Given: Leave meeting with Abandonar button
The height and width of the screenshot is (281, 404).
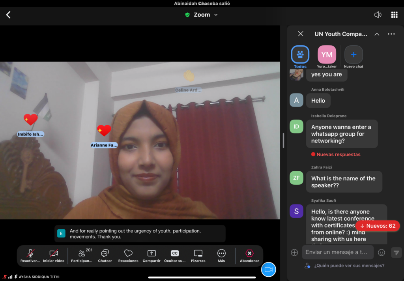Looking at the screenshot, I should pos(249,255).
